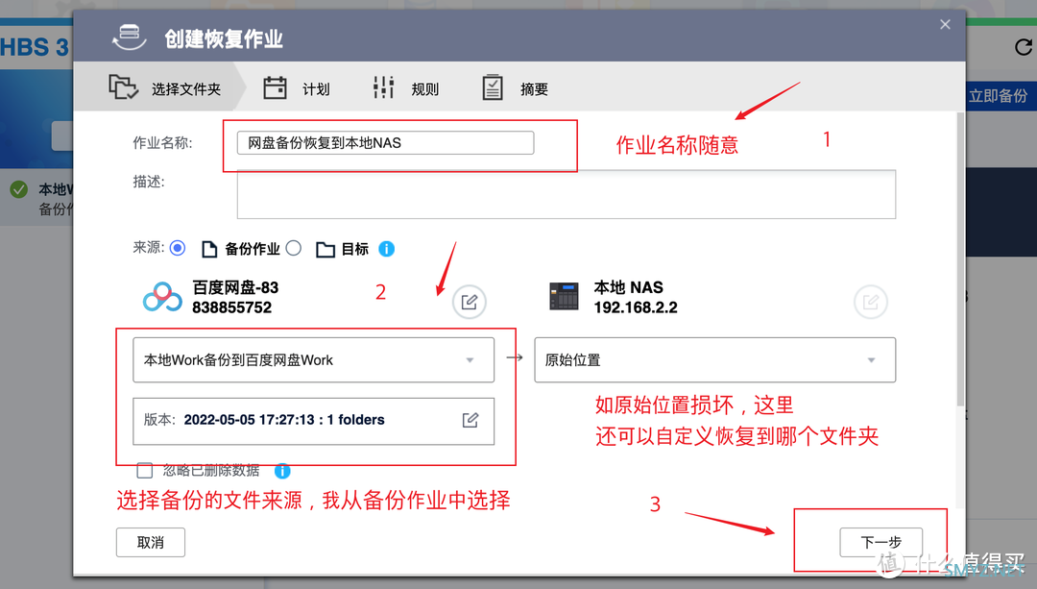Image resolution: width=1037 pixels, height=589 pixels.
Task: Tick the 忽略已删除数据 checkbox
Action: (145, 471)
